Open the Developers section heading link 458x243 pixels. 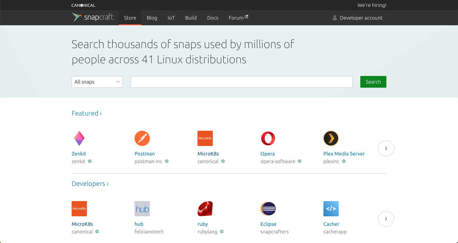[90, 184]
